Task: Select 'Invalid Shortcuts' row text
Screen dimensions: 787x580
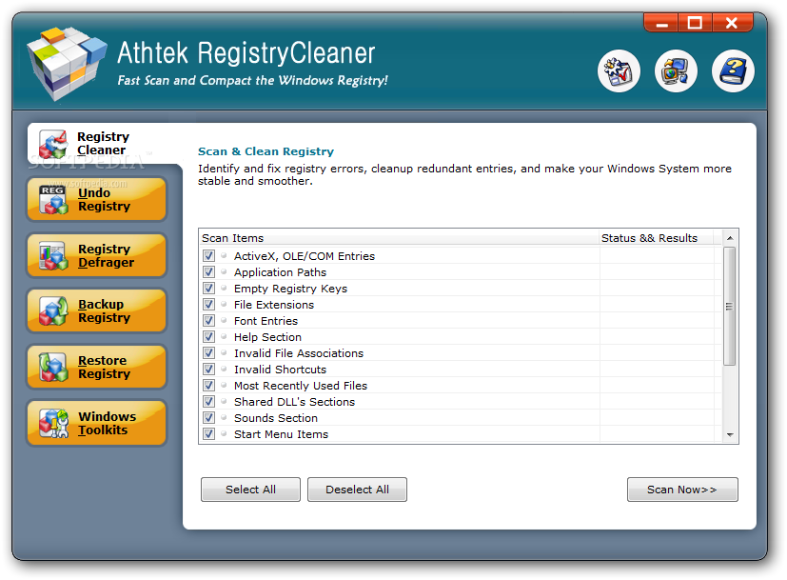Action: point(280,370)
